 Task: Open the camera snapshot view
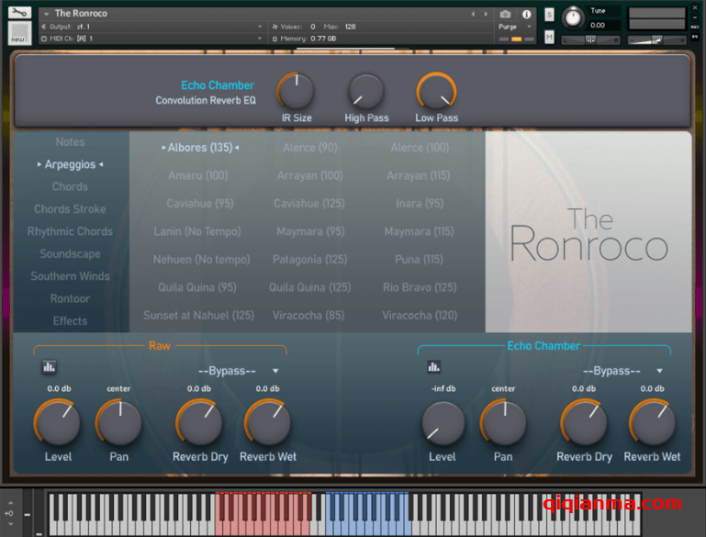click(x=505, y=14)
